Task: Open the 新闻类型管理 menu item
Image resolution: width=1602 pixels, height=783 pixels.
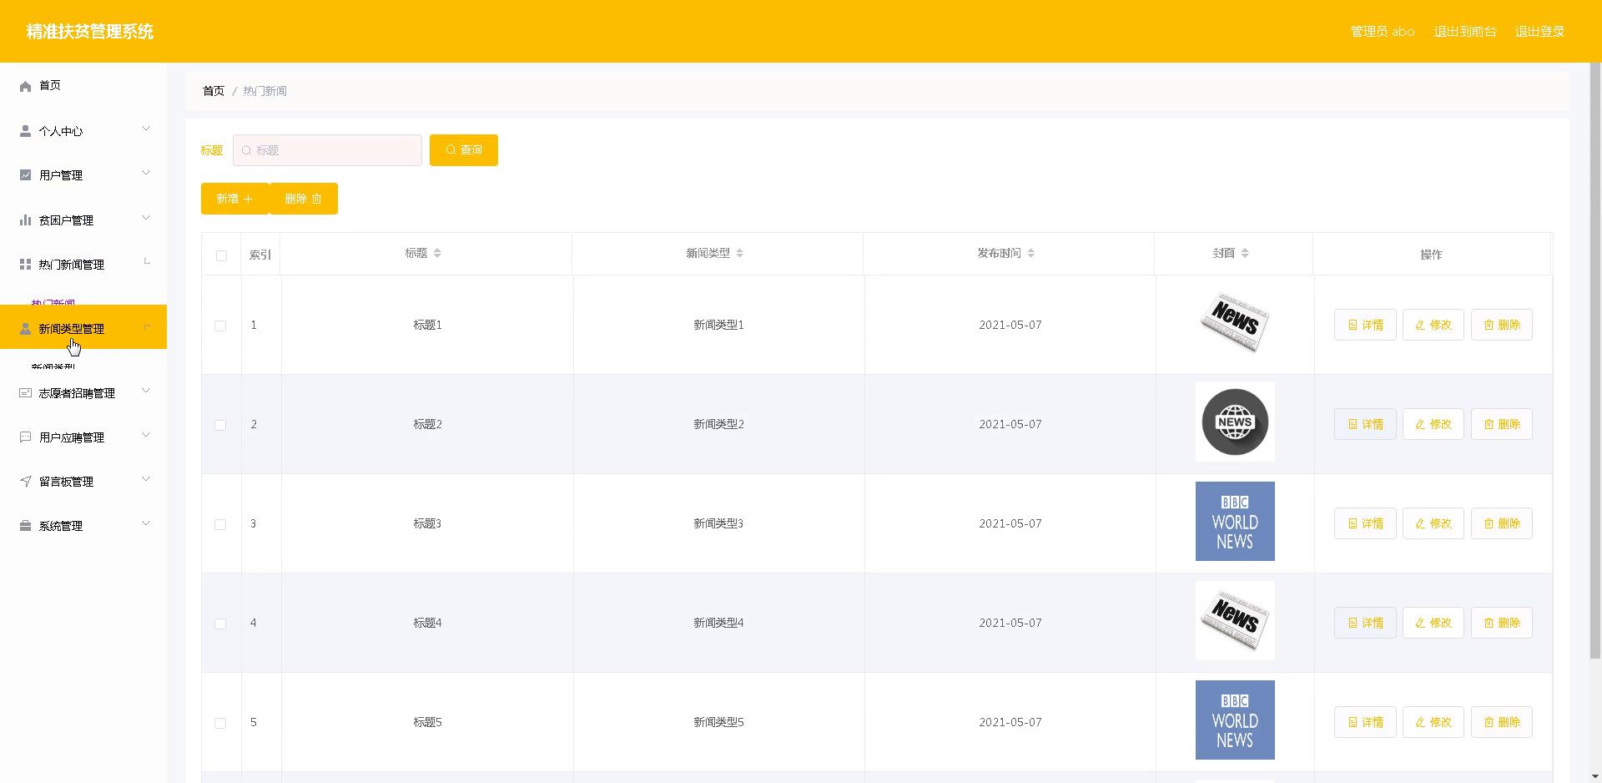Action: (x=71, y=329)
